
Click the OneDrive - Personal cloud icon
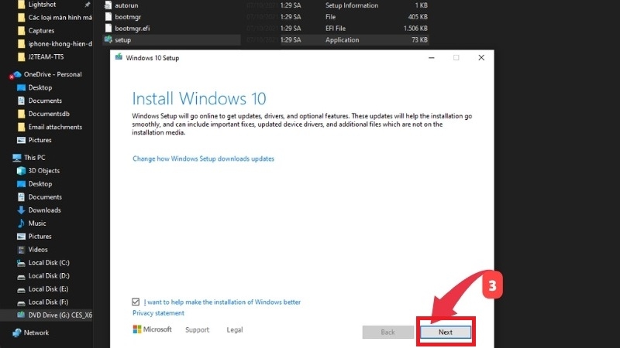pos(17,74)
